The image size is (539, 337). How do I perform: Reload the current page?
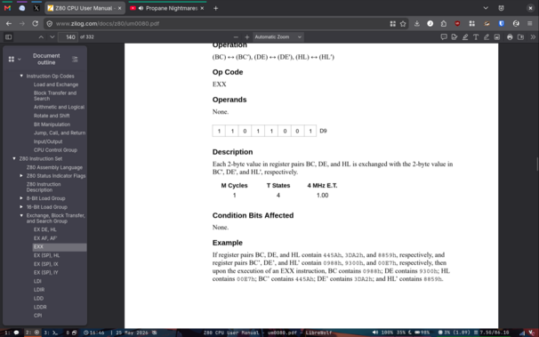[35, 24]
